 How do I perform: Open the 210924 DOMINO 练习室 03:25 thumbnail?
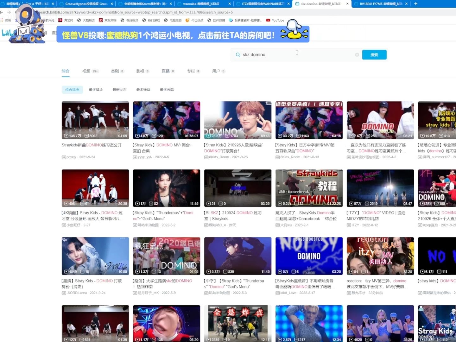tap(238, 188)
